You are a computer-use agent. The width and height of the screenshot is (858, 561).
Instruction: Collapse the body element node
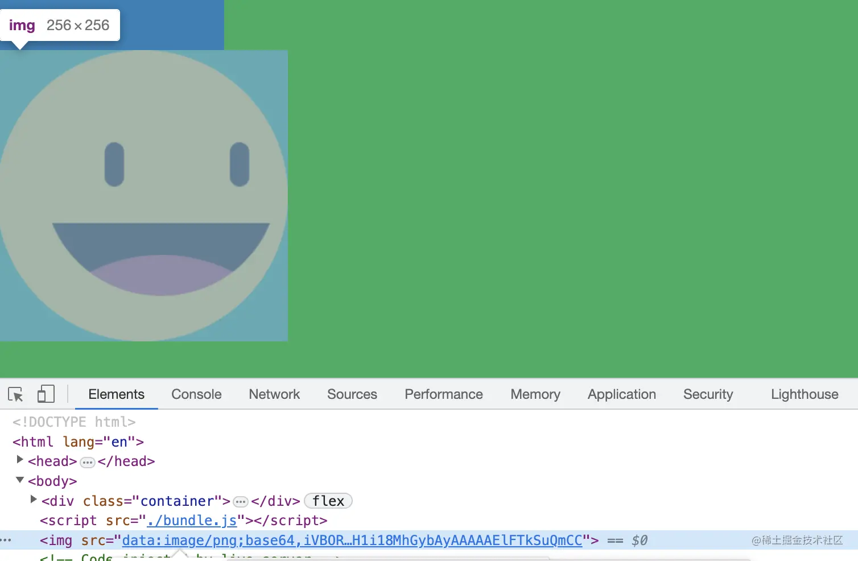[20, 480]
